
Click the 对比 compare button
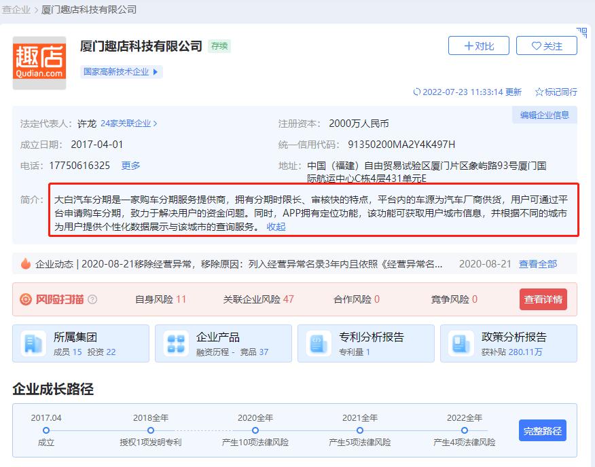click(478, 45)
